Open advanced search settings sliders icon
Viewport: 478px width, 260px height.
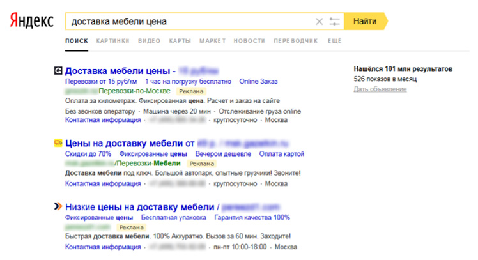click(x=334, y=22)
